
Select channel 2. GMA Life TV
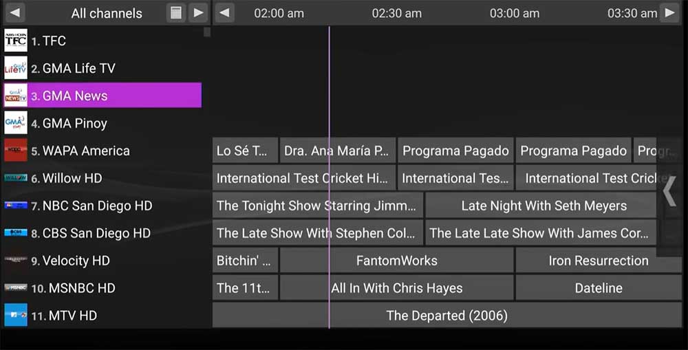tap(103, 68)
